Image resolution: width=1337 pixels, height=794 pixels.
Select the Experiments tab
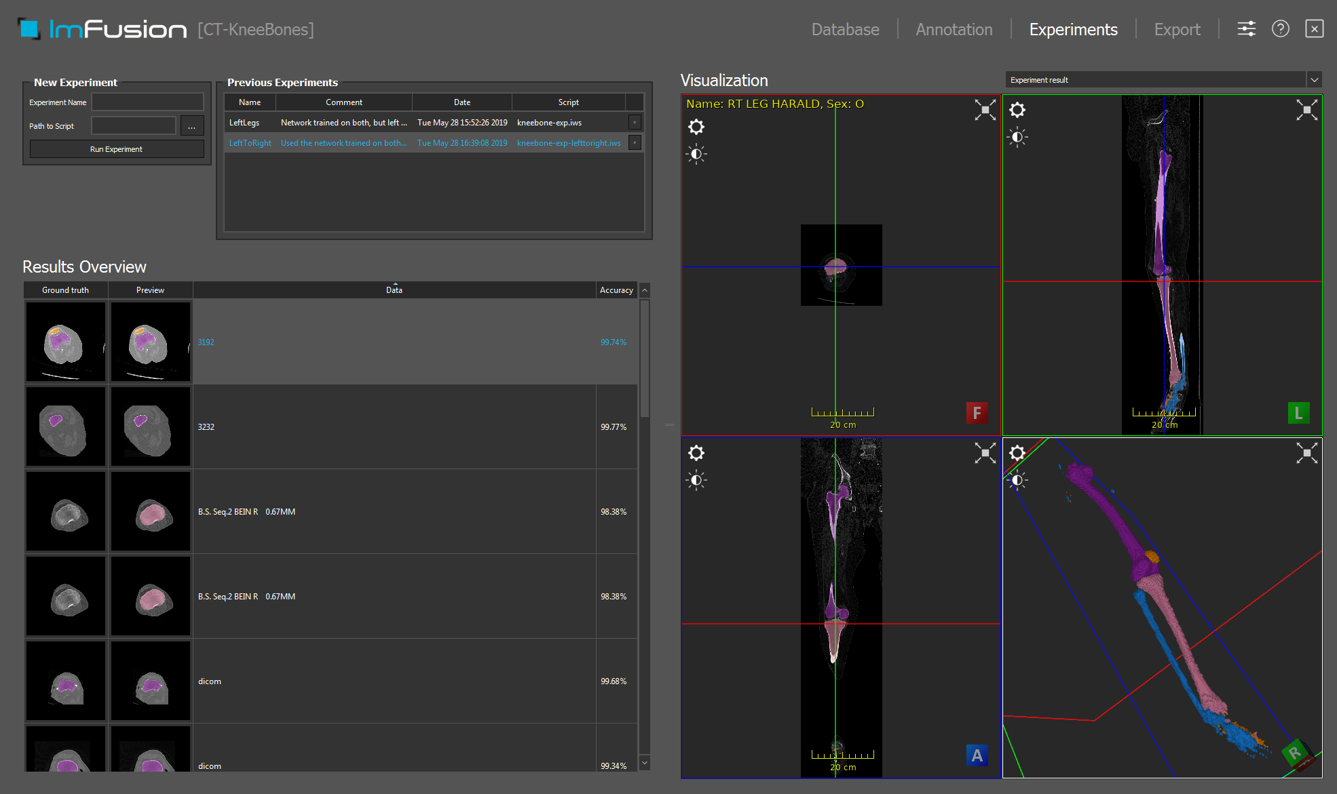(1073, 29)
